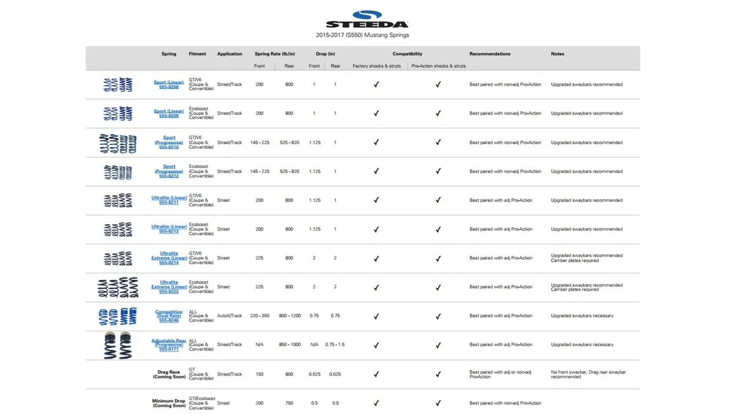Click the "Camber plates required" note in 555-8214 row
The width and height of the screenshot is (739, 415).
(575, 261)
